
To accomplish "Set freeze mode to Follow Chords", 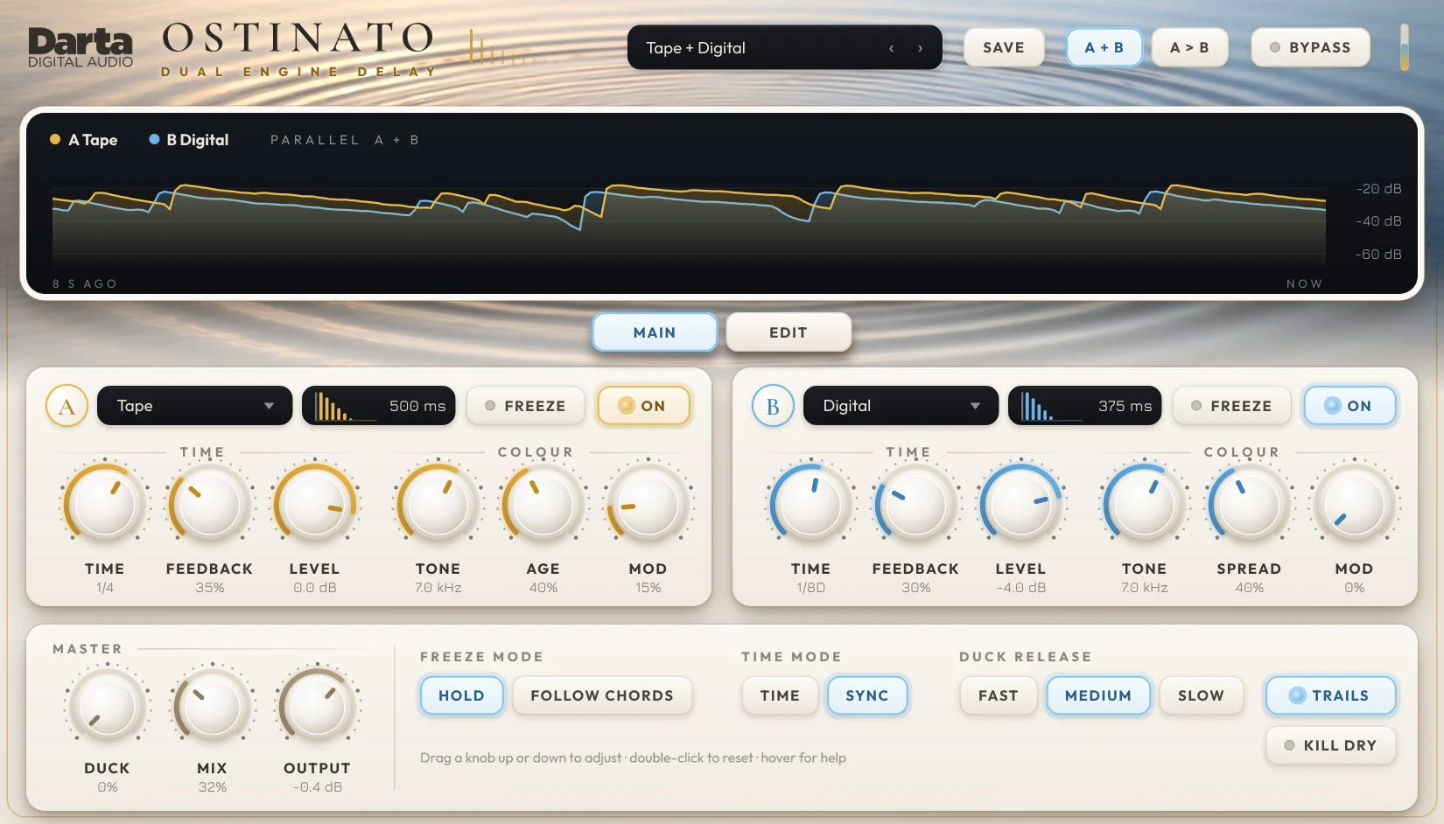I will 602,695.
